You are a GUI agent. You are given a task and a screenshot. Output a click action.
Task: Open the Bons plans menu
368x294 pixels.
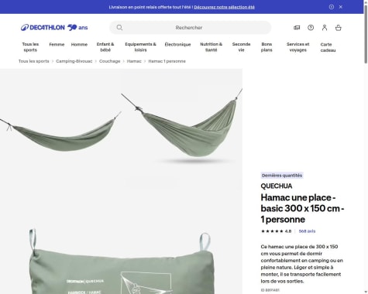267,47
